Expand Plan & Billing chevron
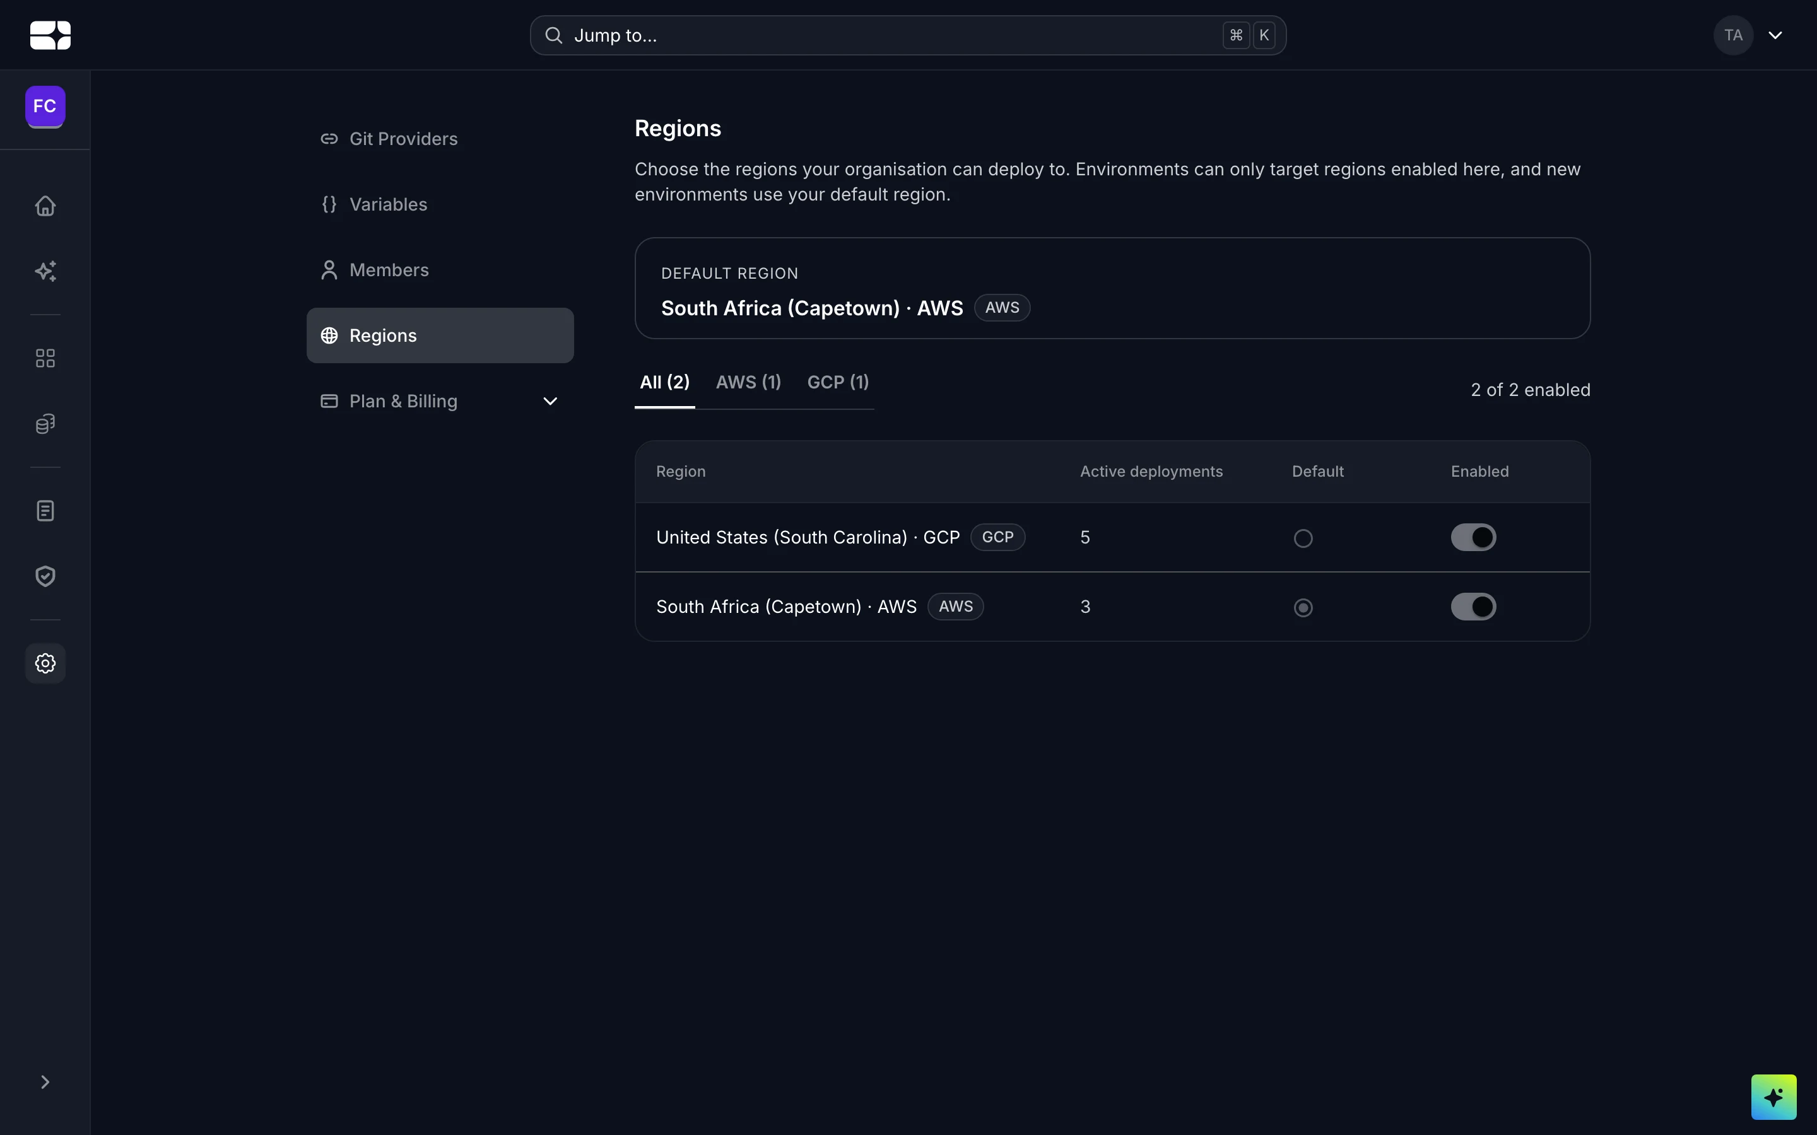This screenshot has height=1135, width=1817. click(x=550, y=402)
